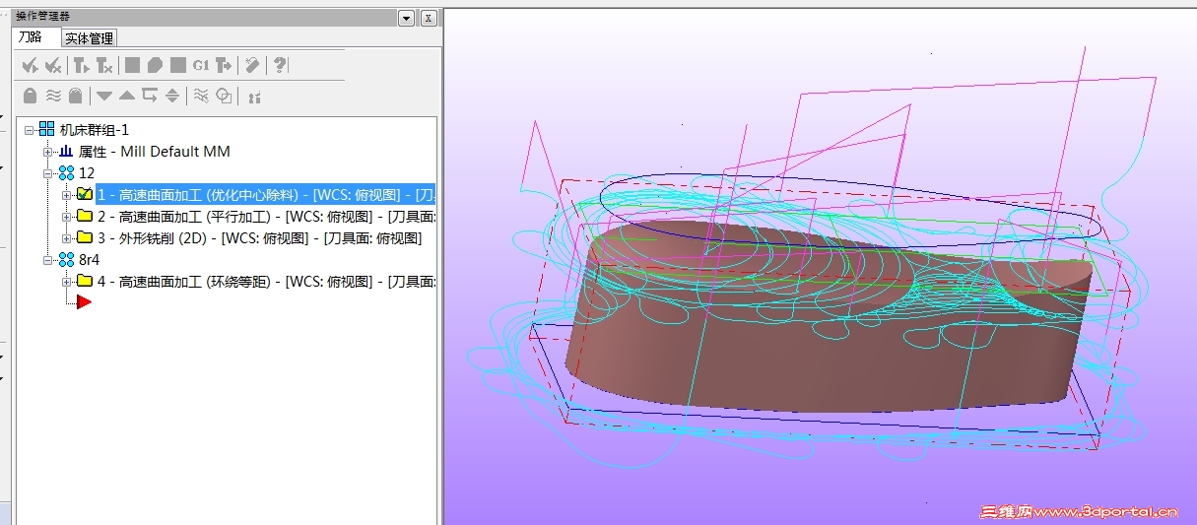Expand operation 2 高速曲面加工 (平行加工)
Image resolution: width=1197 pixels, height=525 pixels.
[x=67, y=217]
